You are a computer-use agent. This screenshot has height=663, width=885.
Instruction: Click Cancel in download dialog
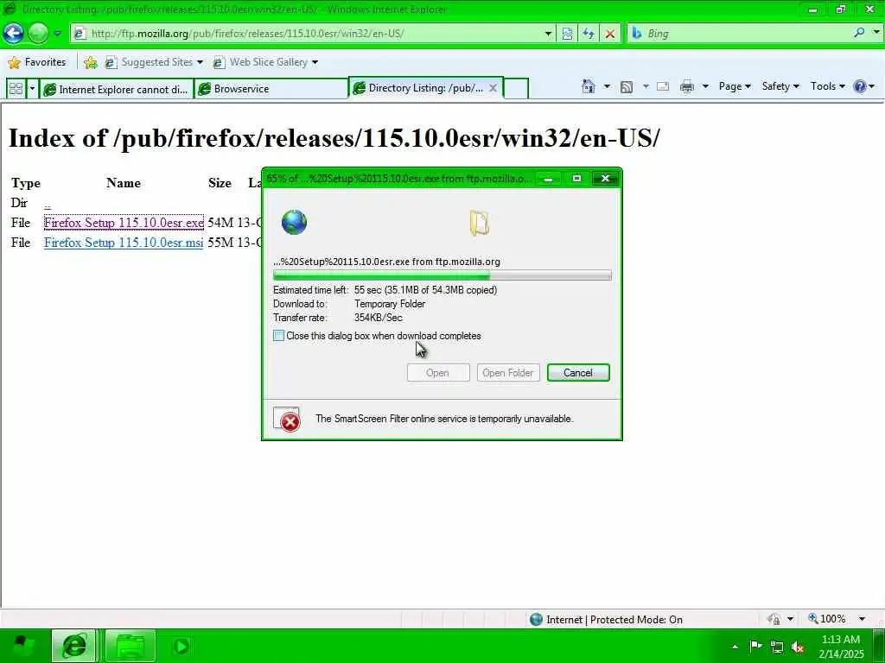point(578,373)
